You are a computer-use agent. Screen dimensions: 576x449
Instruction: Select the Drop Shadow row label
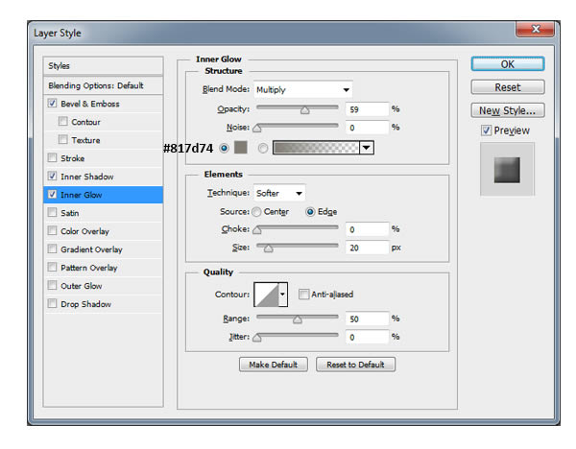pyautogui.click(x=86, y=304)
